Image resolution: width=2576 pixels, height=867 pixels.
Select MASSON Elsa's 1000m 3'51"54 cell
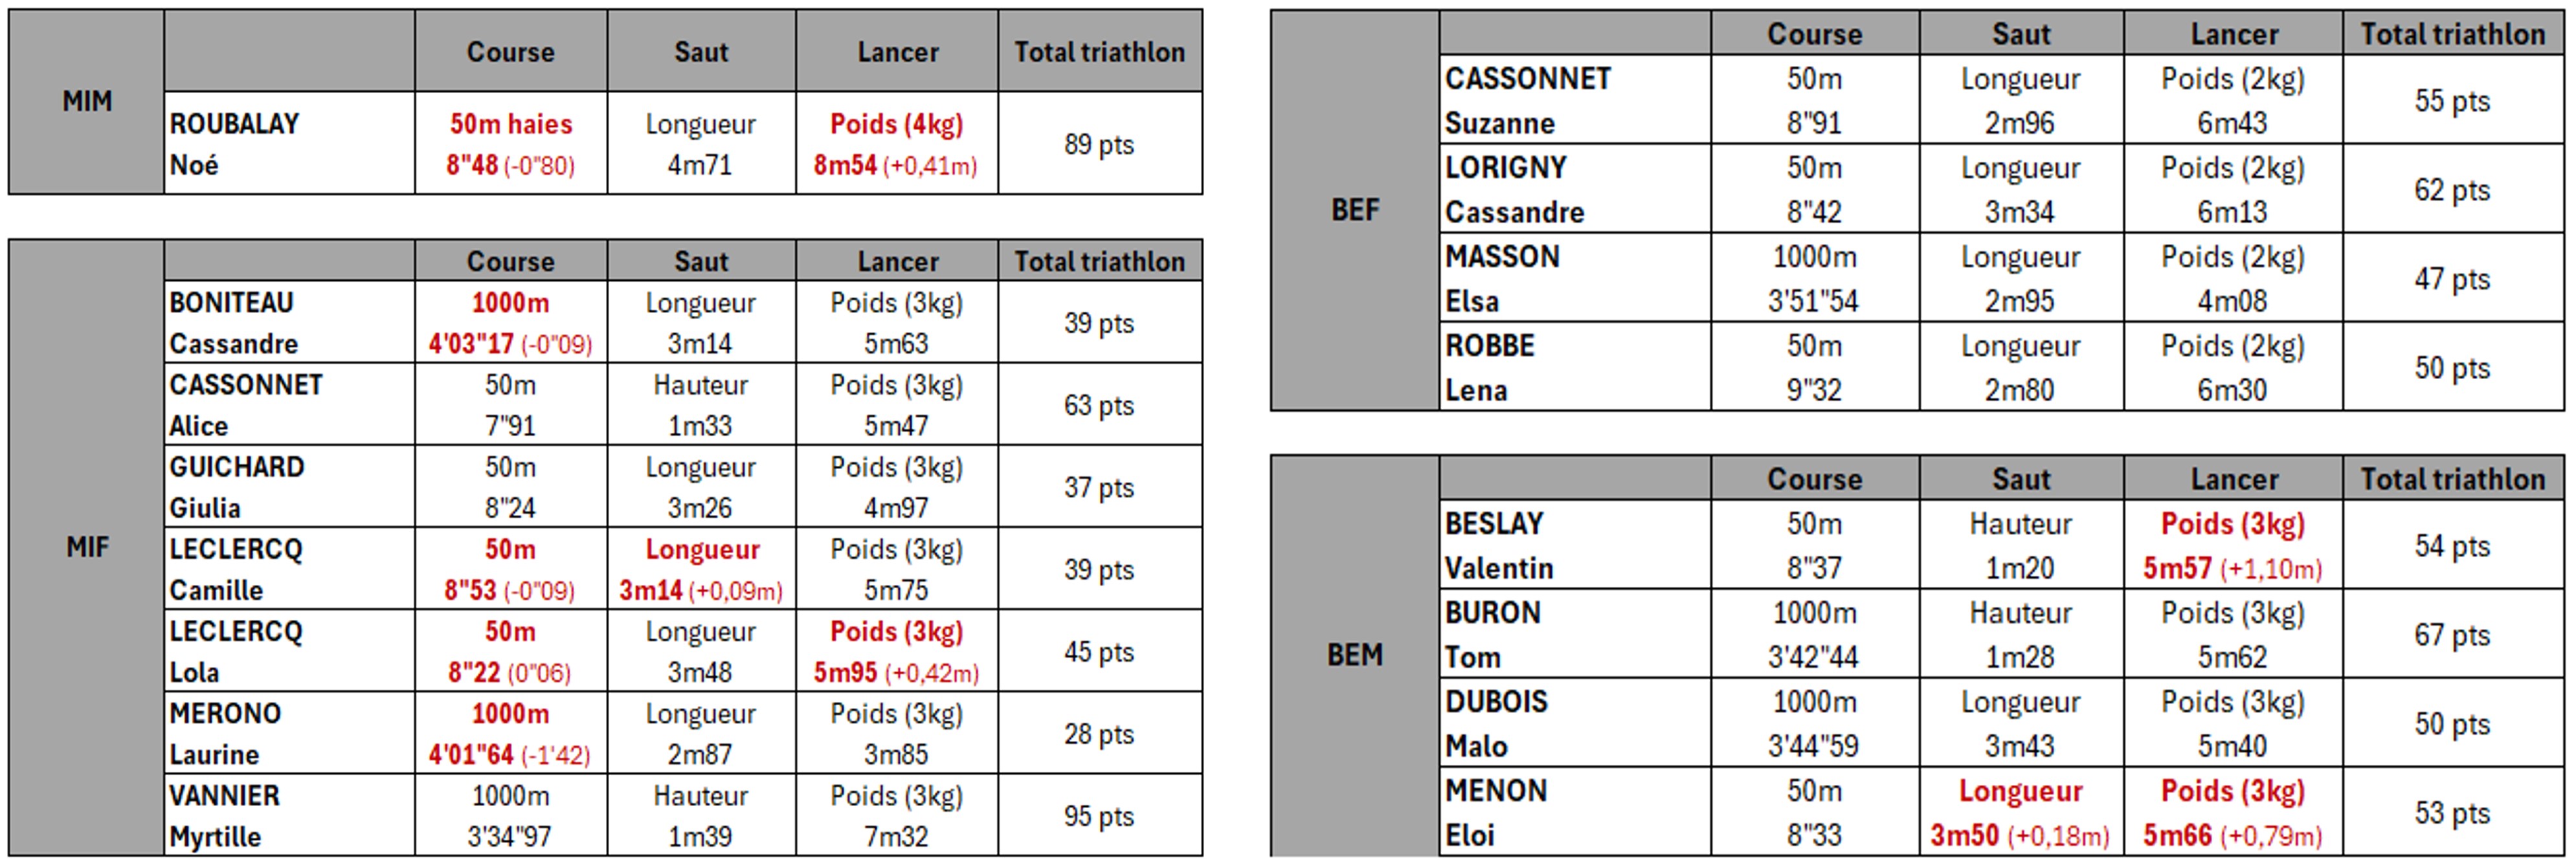1814,279
